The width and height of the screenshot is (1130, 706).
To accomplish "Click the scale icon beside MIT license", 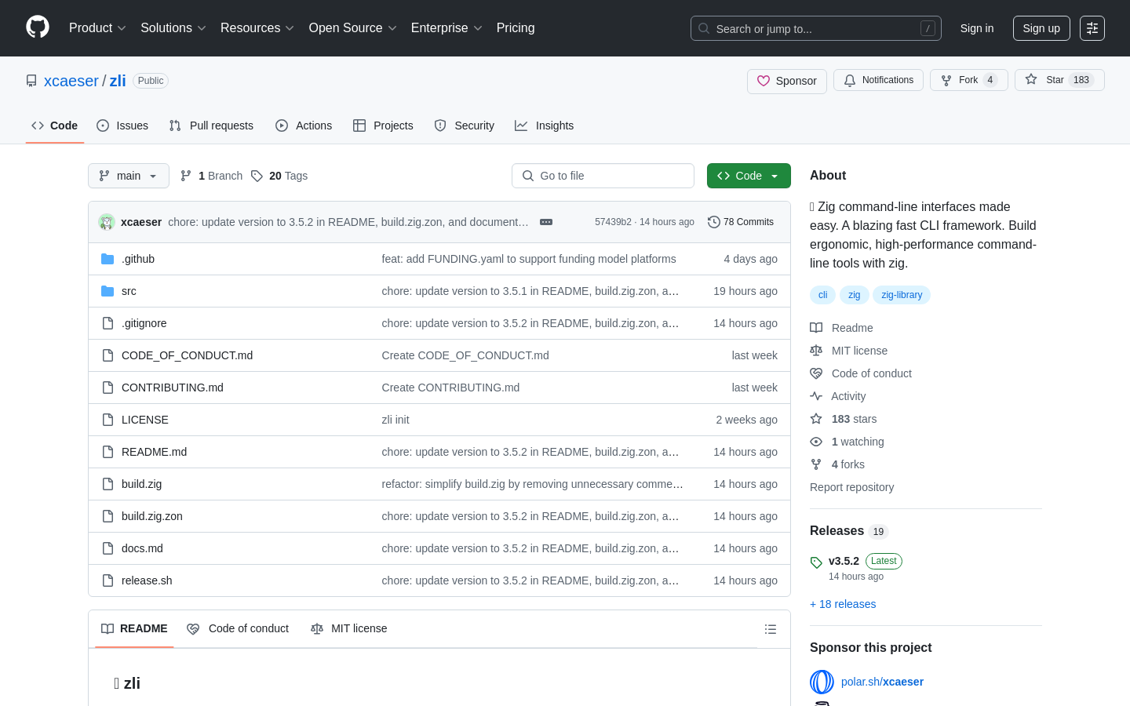I will click(816, 351).
